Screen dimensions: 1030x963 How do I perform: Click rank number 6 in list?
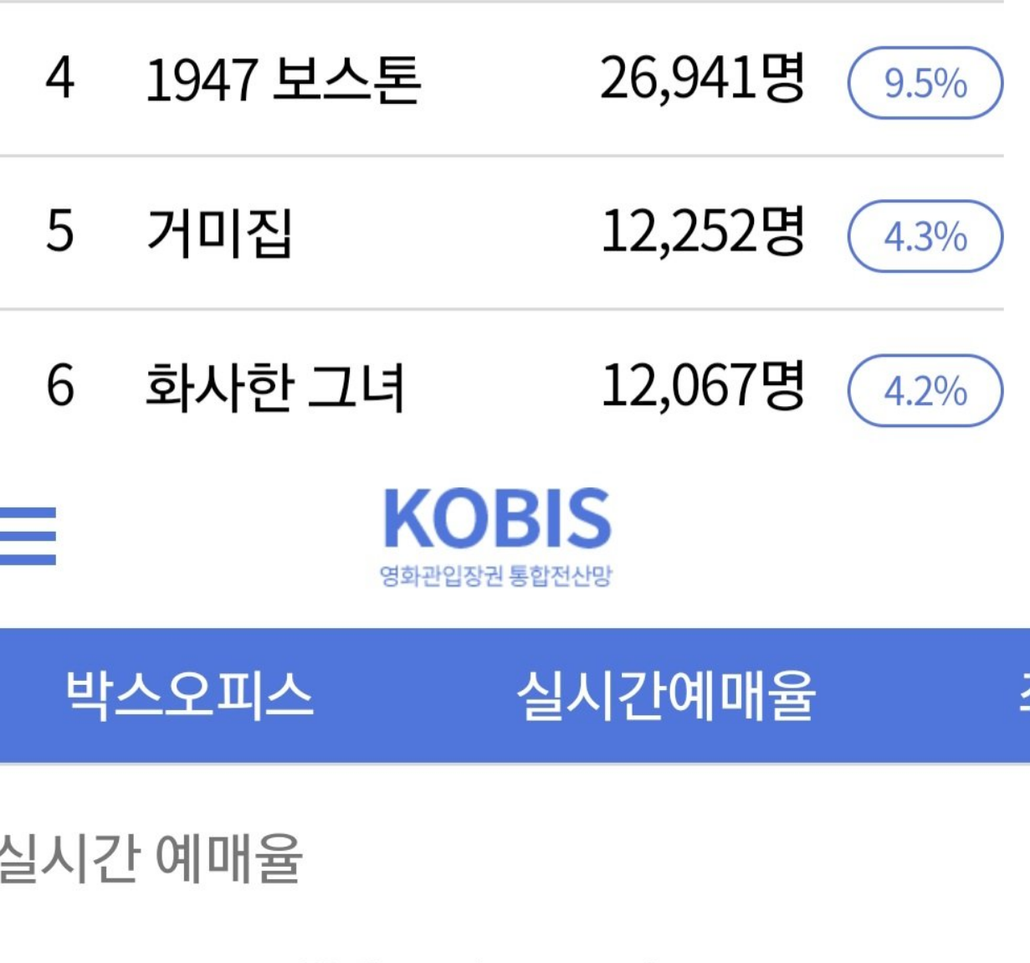click(60, 386)
